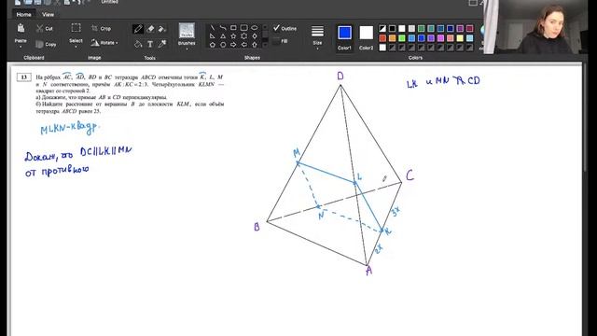
Task: Pick the Left arrow shape
Action: coord(244,45)
